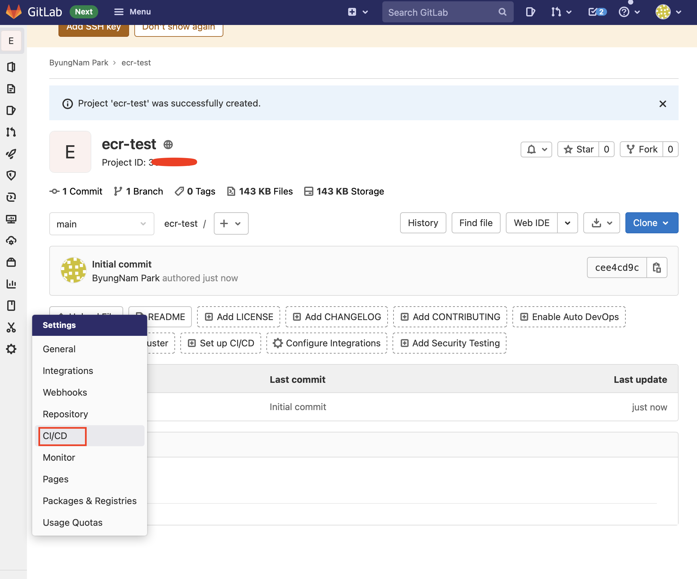Click Enable Auto DevOps button
Screen dimensions: 697x579
569,317
